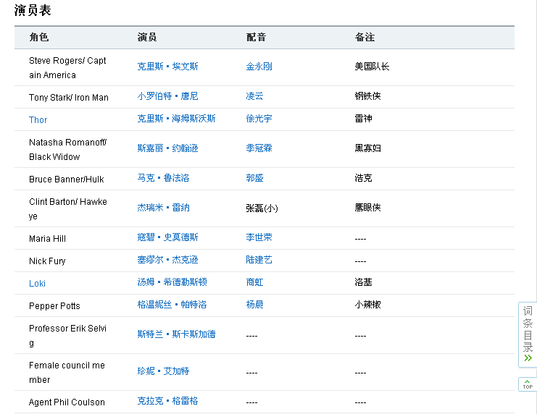Select the Tony Stark/ Iron Man cell

pos(69,98)
